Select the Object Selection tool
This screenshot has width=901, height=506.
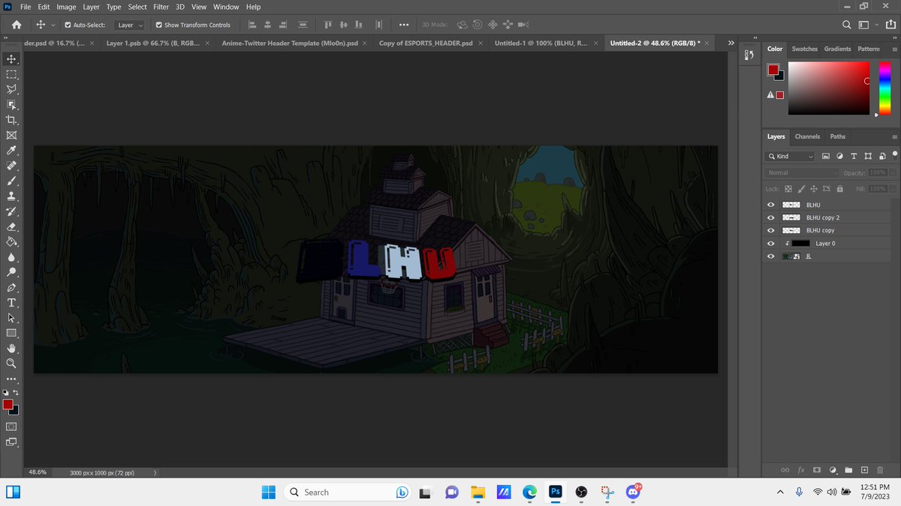[x=12, y=105]
